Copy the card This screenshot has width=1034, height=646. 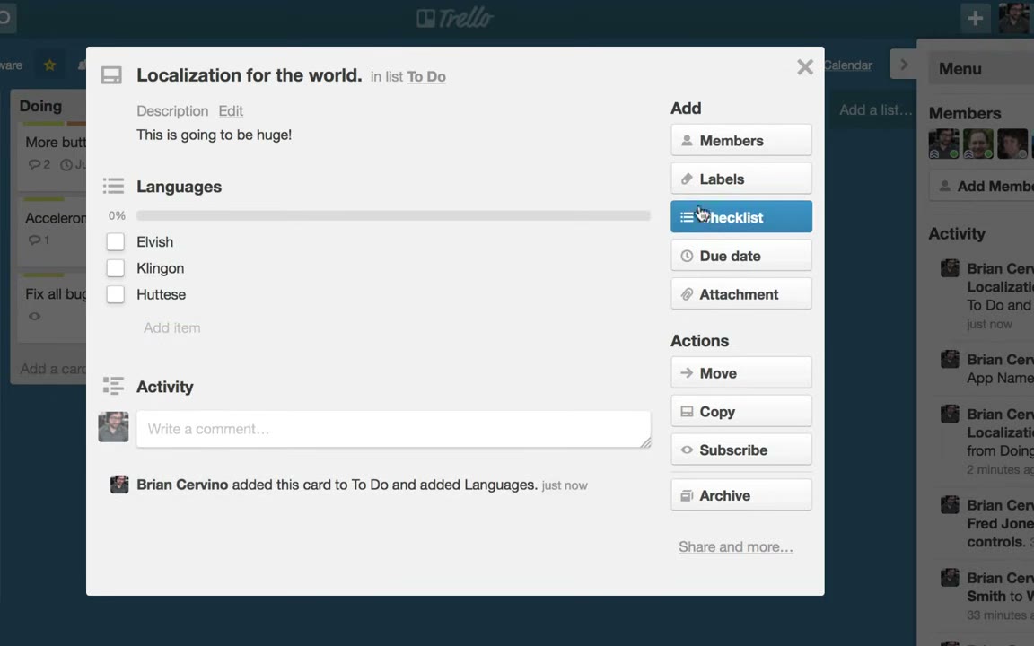(741, 411)
